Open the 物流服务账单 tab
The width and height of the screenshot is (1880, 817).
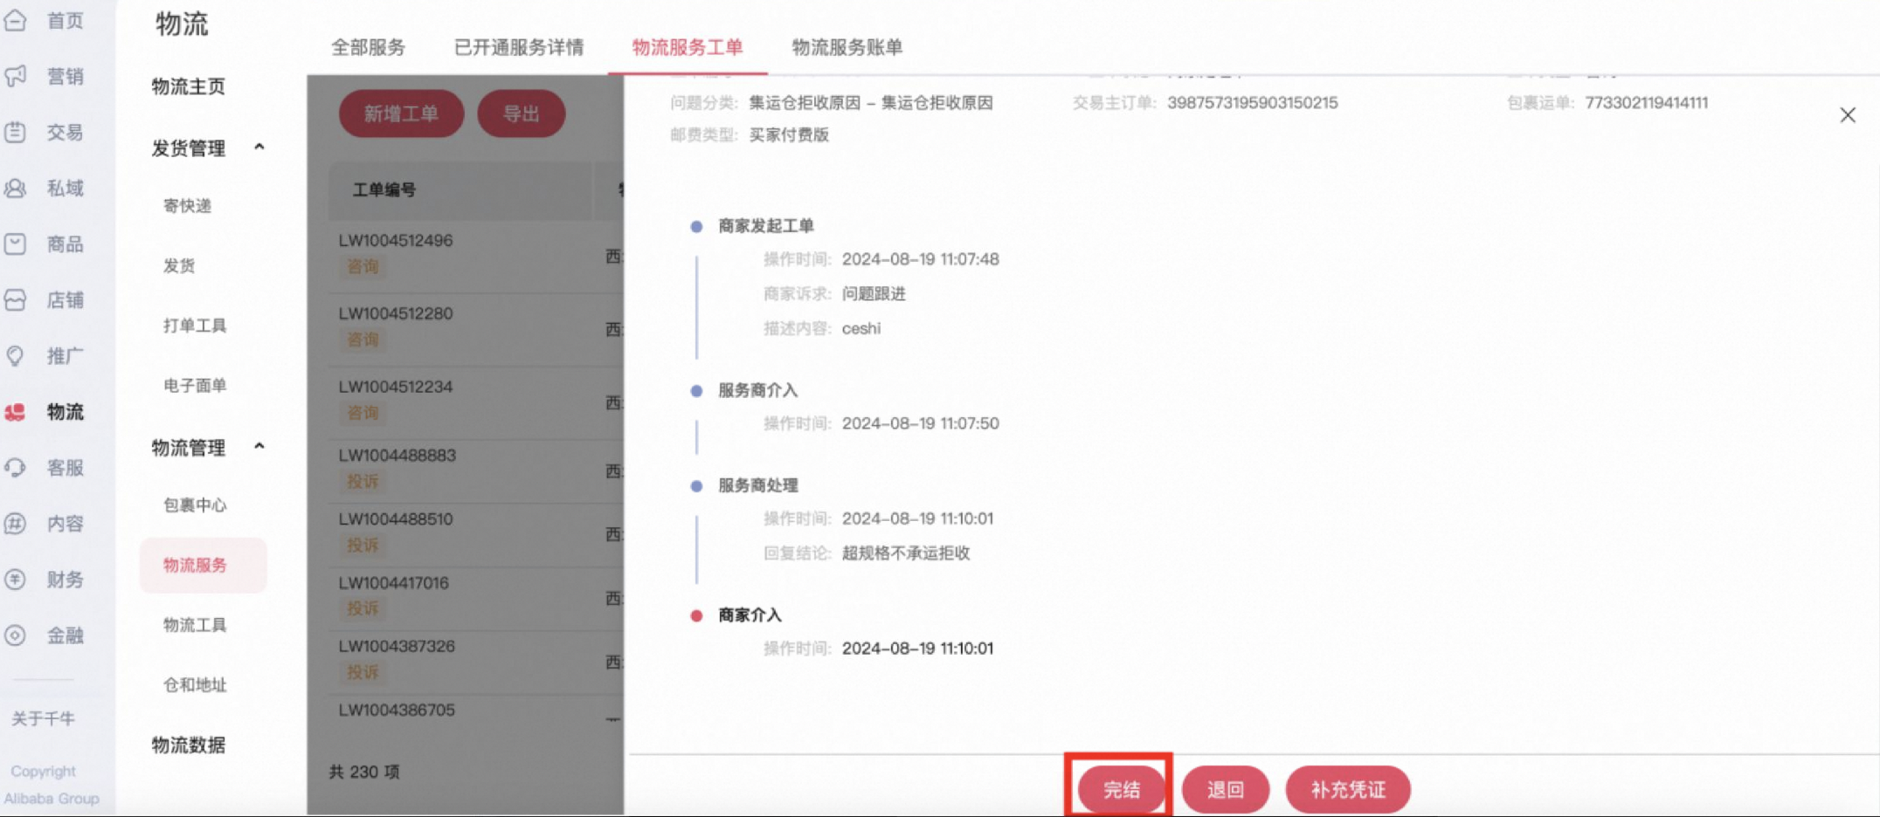tap(847, 47)
